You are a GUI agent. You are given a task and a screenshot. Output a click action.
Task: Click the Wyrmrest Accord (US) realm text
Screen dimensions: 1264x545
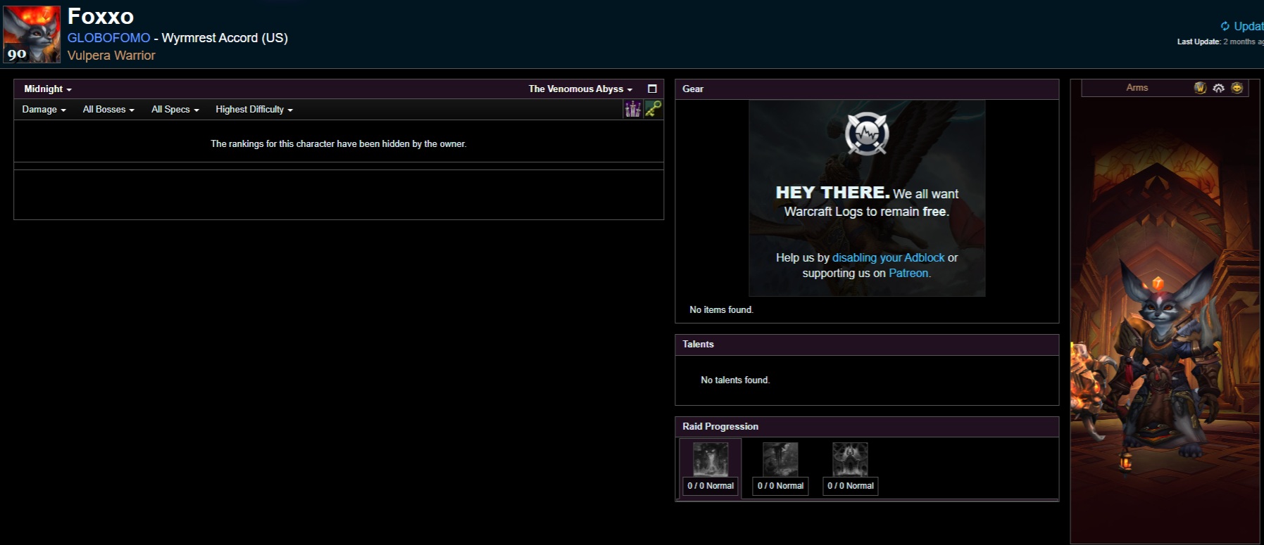pos(225,38)
